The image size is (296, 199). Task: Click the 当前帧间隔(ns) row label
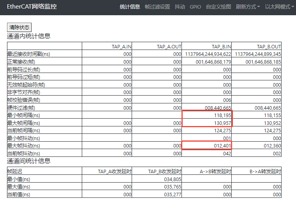[x=24, y=131]
